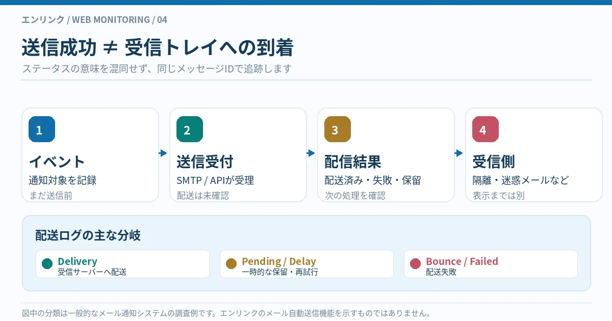Click the text 配送済み・失敗・保留
Screen dimensions: 612x321
[373, 180]
